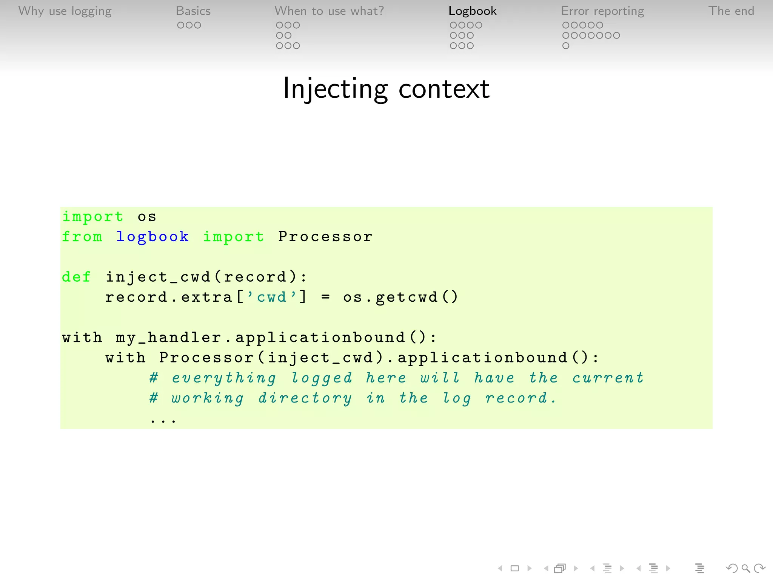Click the subsection navigation icon with faded lines

click(x=607, y=568)
